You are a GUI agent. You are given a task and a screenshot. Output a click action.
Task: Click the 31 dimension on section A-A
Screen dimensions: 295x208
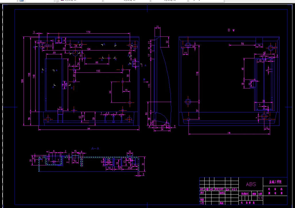tap(143, 164)
